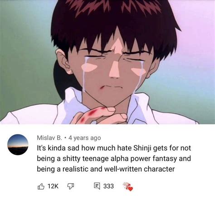Viewport: 215px width, 198px height.
Task: Open the crying anime character image
Action: (x=107, y=62)
